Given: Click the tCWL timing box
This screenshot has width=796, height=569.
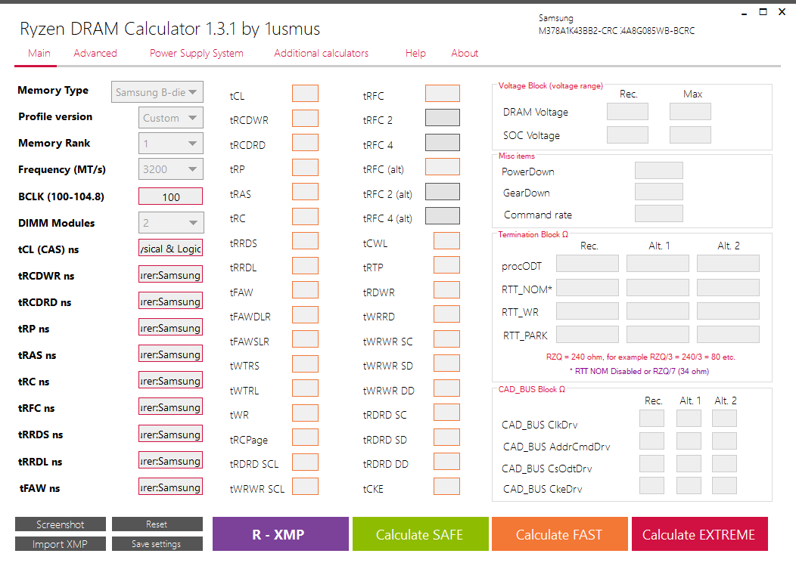Looking at the screenshot, I should tap(446, 241).
